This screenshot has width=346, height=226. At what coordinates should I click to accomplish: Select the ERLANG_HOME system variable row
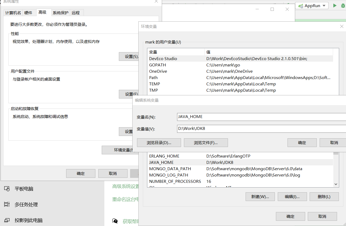point(240,156)
